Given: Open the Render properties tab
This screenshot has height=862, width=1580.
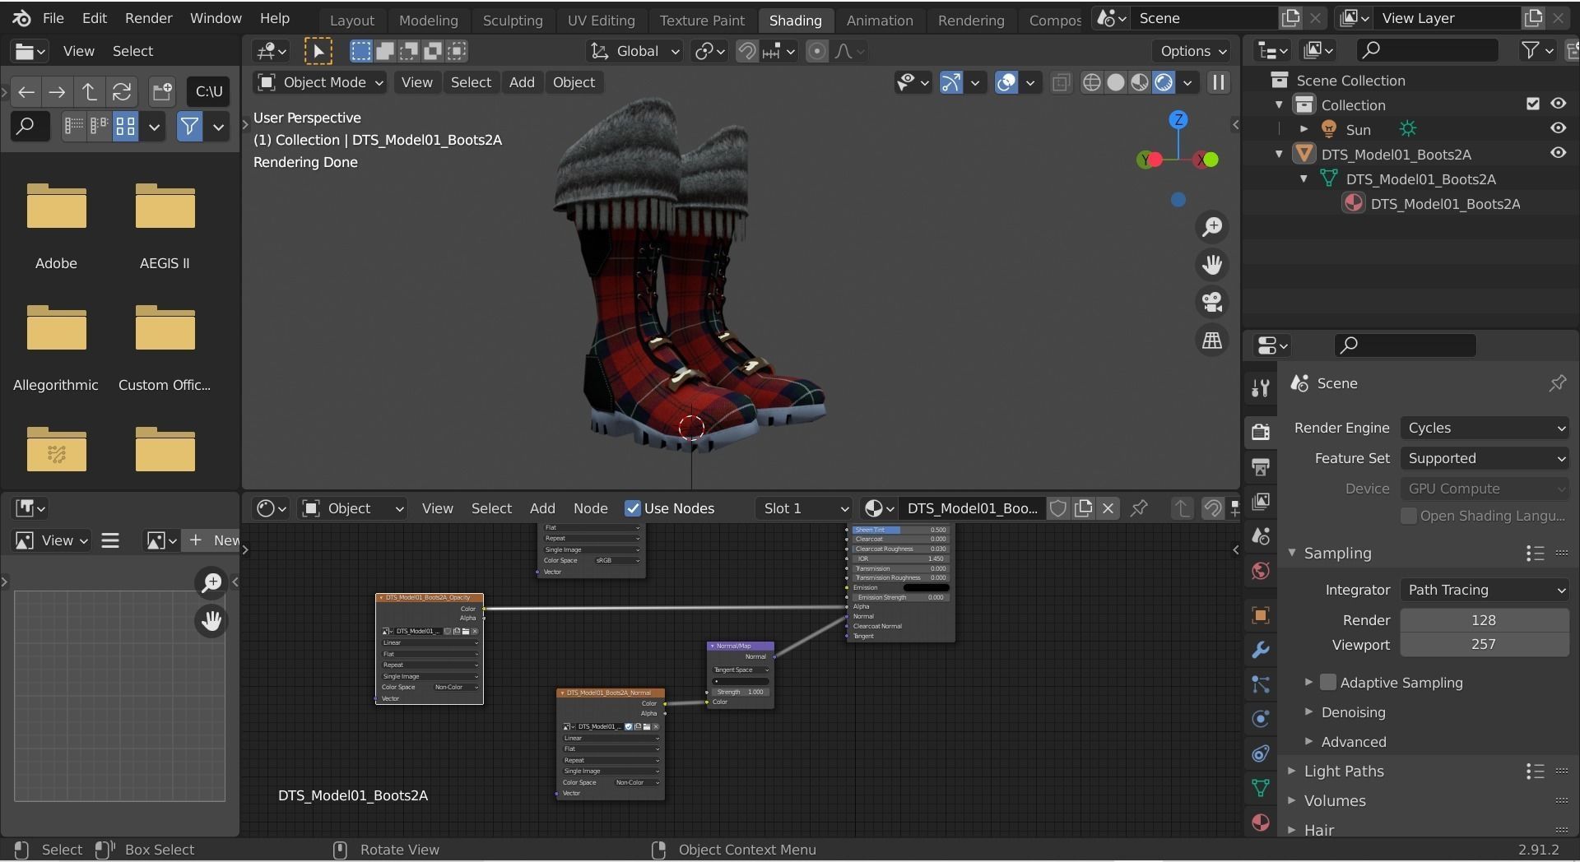Looking at the screenshot, I should pyautogui.click(x=1260, y=431).
